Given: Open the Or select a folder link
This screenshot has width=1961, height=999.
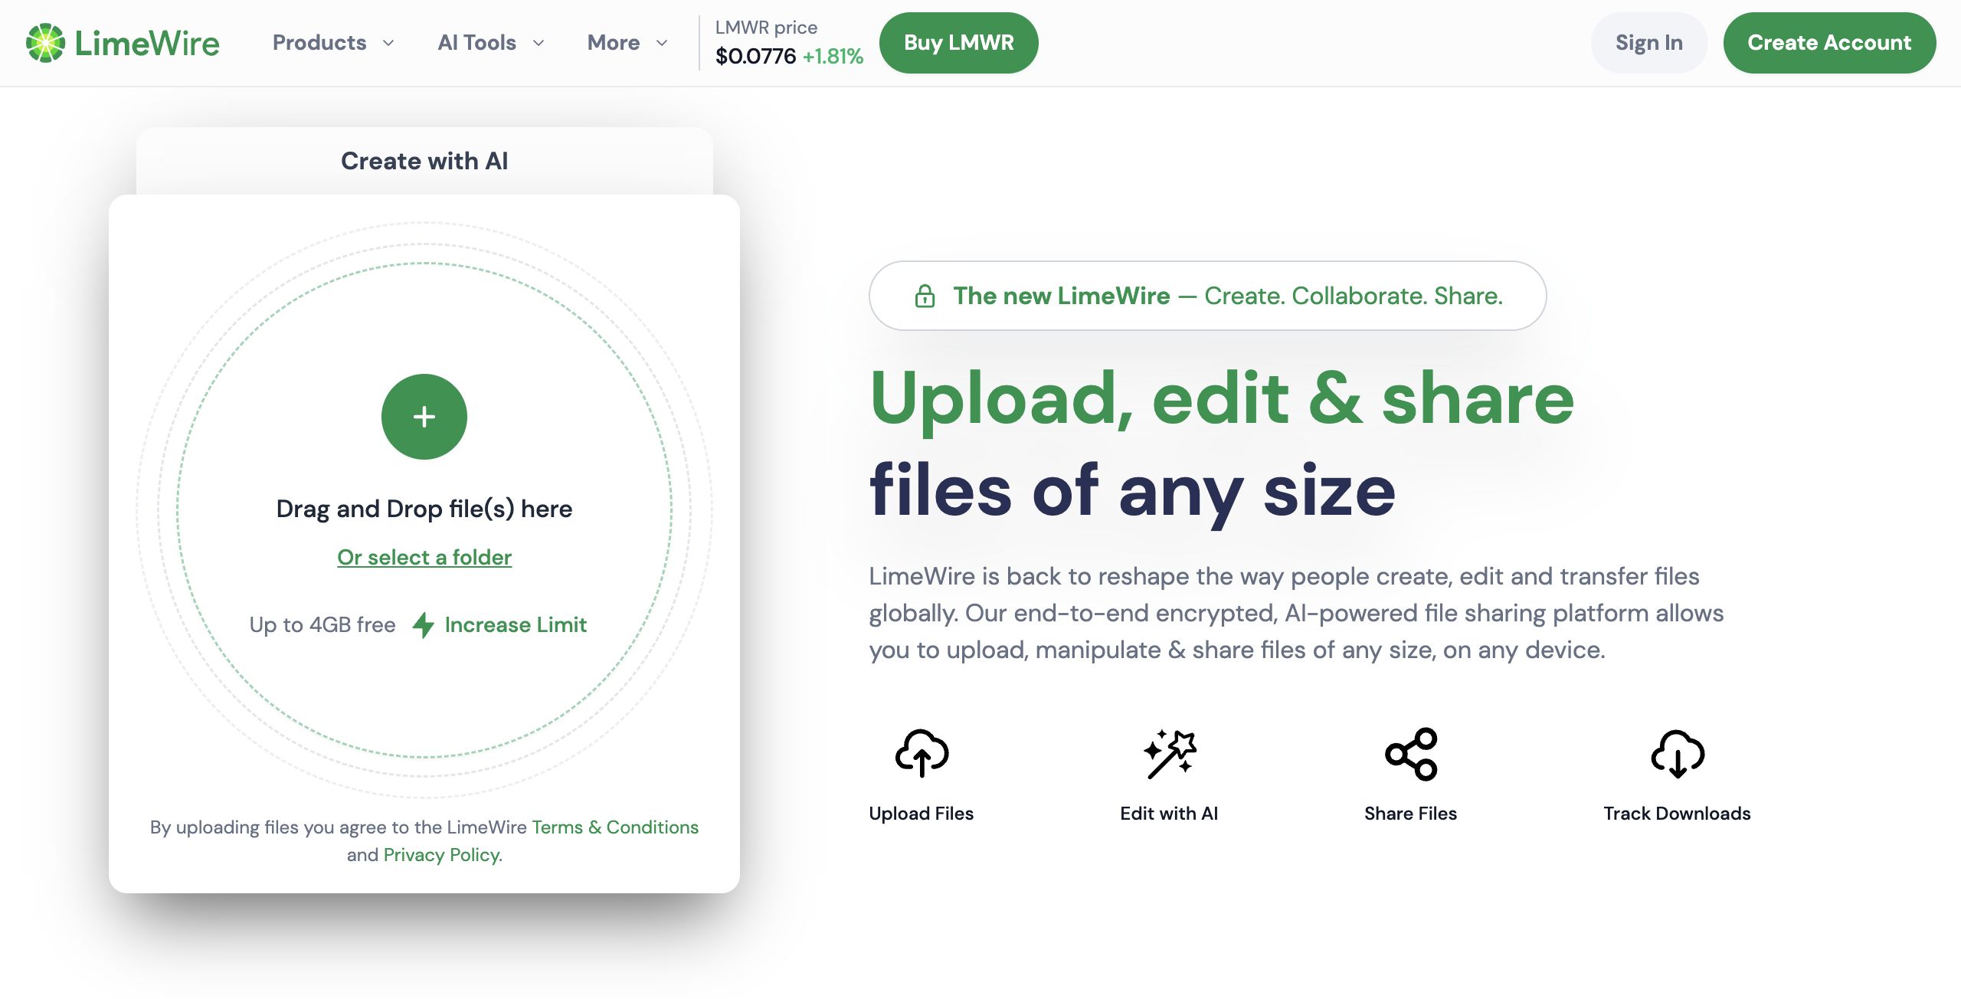Looking at the screenshot, I should [424, 557].
